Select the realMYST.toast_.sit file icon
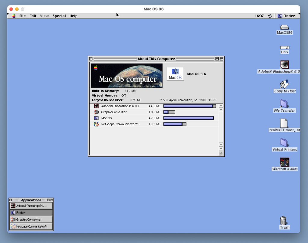 (x=284, y=123)
